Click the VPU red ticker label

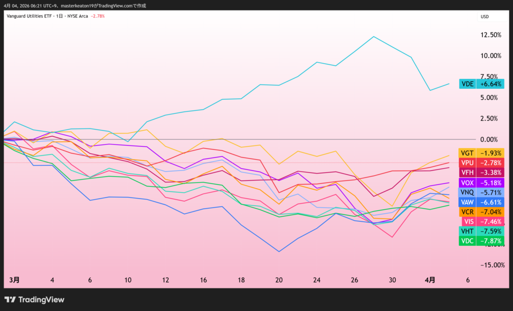click(x=467, y=163)
